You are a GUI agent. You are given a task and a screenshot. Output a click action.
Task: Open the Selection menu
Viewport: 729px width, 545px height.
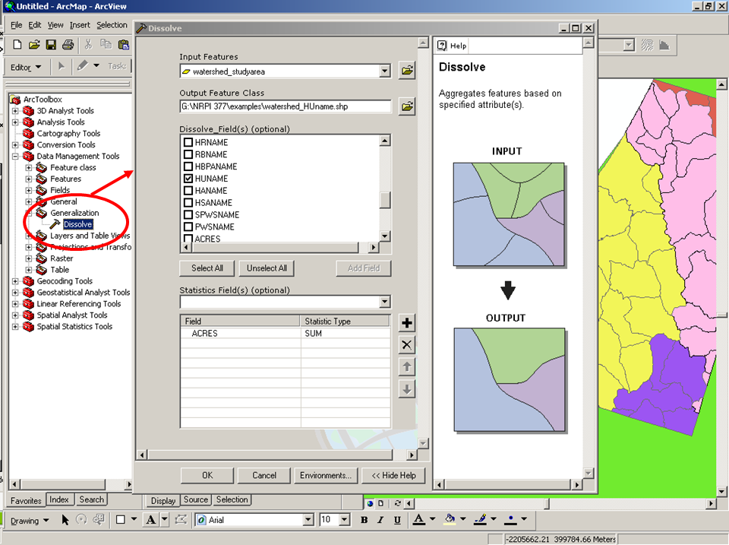112,24
